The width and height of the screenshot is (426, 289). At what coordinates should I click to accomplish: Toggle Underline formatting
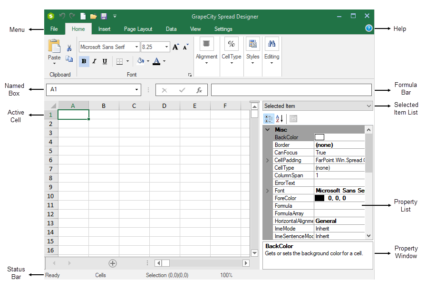pos(105,61)
